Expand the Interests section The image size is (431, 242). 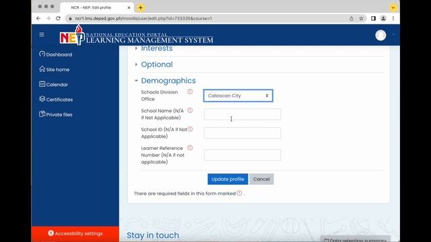pyautogui.click(x=157, y=48)
